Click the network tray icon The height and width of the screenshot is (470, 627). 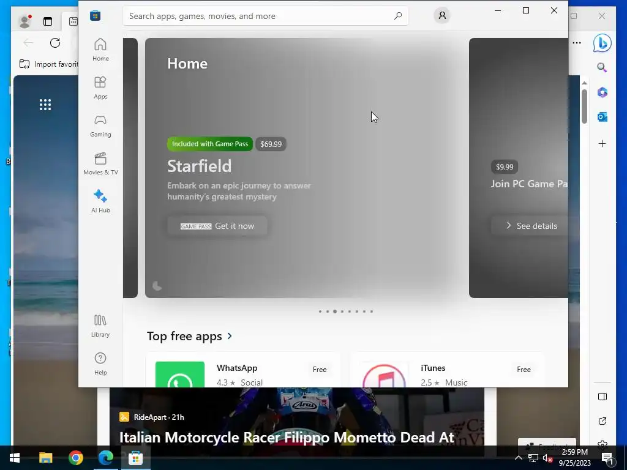tap(533, 458)
